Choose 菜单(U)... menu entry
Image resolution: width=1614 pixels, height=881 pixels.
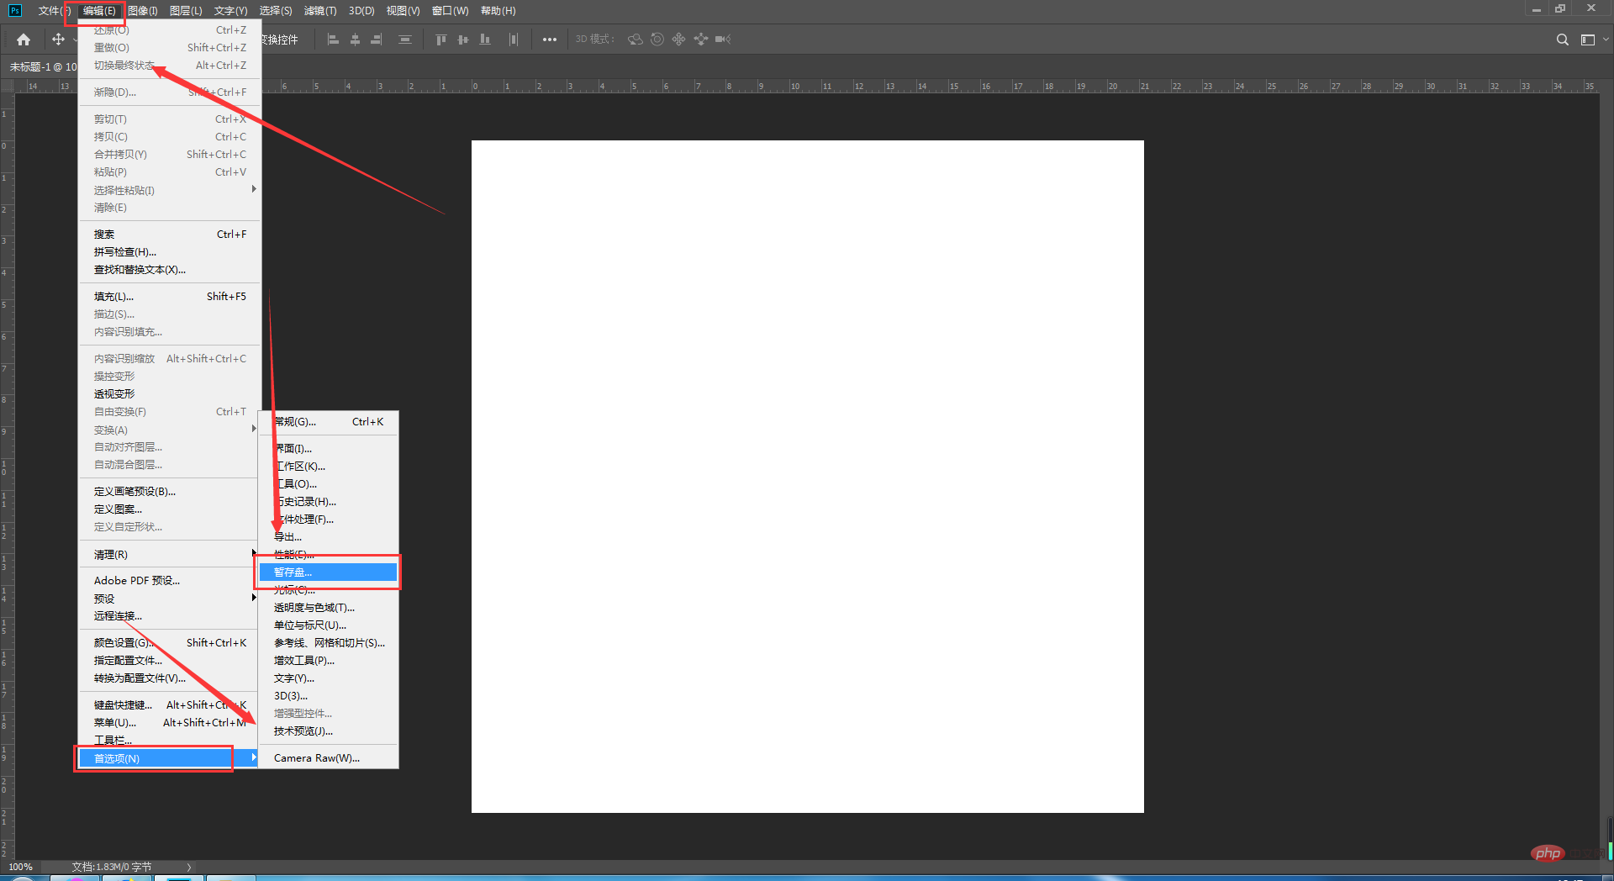170,723
